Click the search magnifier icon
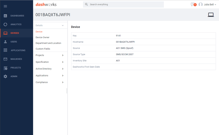This screenshot has width=219, height=135. 87,4
